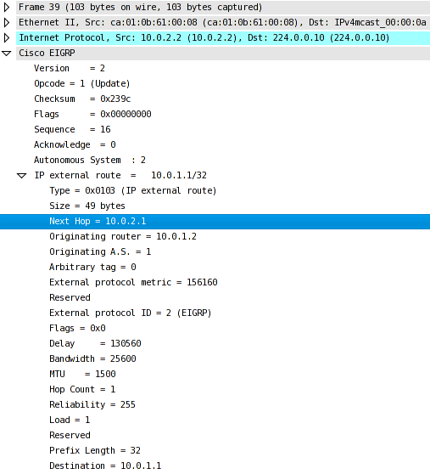Image resolution: width=430 pixels, height=474 pixels.
Task: Select the Ethernet II header row
Action: (x=223, y=22)
